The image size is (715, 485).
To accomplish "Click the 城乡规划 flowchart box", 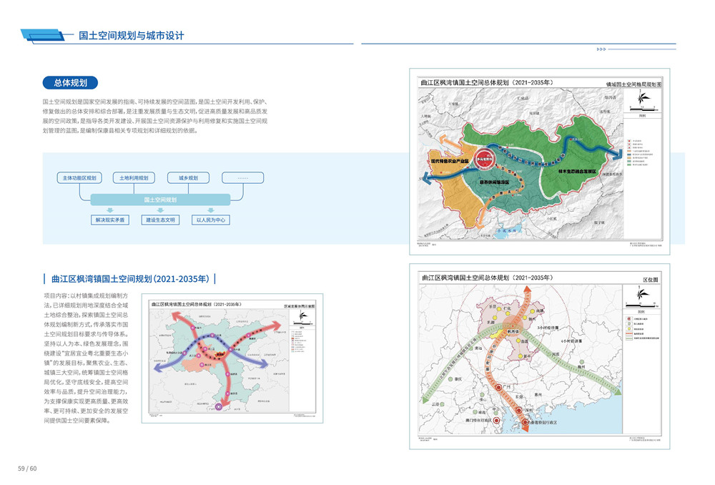I will pos(188,178).
